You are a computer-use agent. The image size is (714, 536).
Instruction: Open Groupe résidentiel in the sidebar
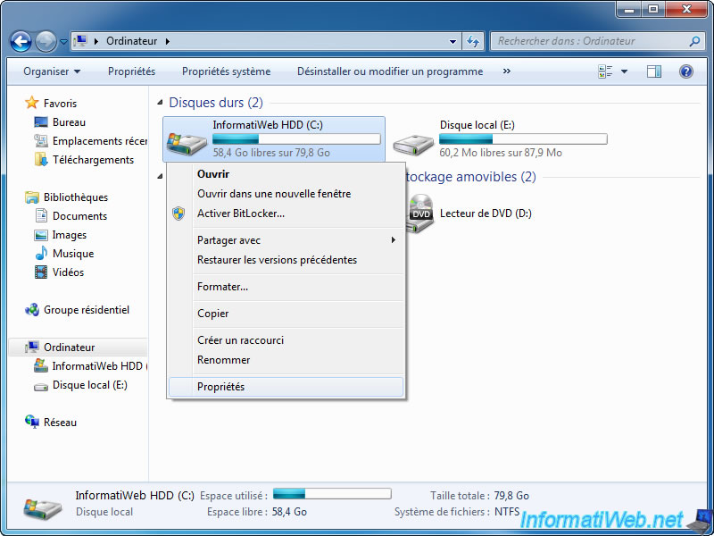pyautogui.click(x=86, y=310)
